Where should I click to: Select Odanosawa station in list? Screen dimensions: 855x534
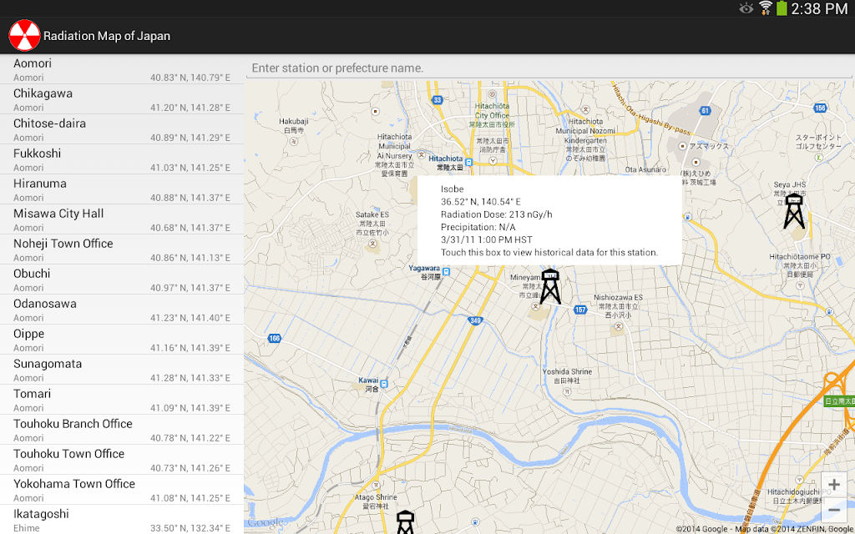point(122,310)
